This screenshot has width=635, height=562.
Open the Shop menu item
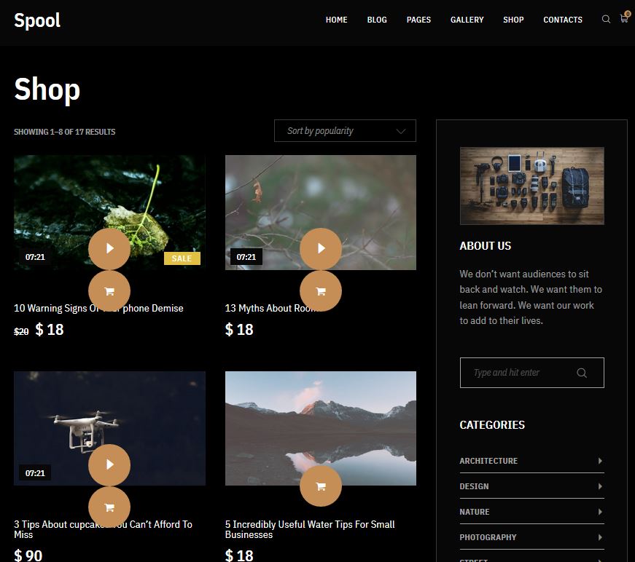coord(513,20)
